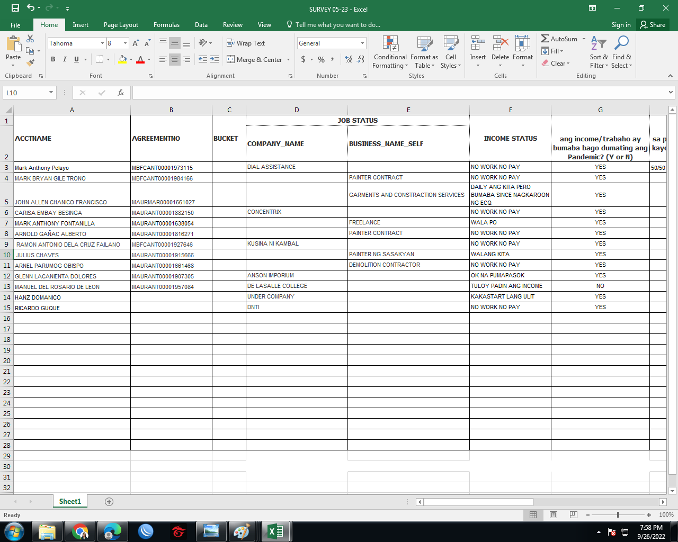Click the Sign in link

click(x=621, y=25)
